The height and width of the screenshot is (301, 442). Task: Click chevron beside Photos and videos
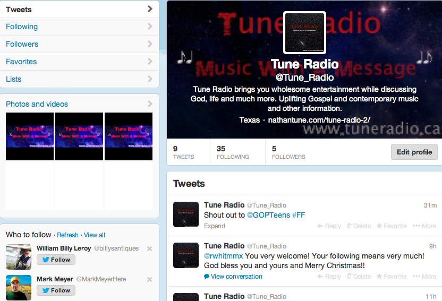150,104
